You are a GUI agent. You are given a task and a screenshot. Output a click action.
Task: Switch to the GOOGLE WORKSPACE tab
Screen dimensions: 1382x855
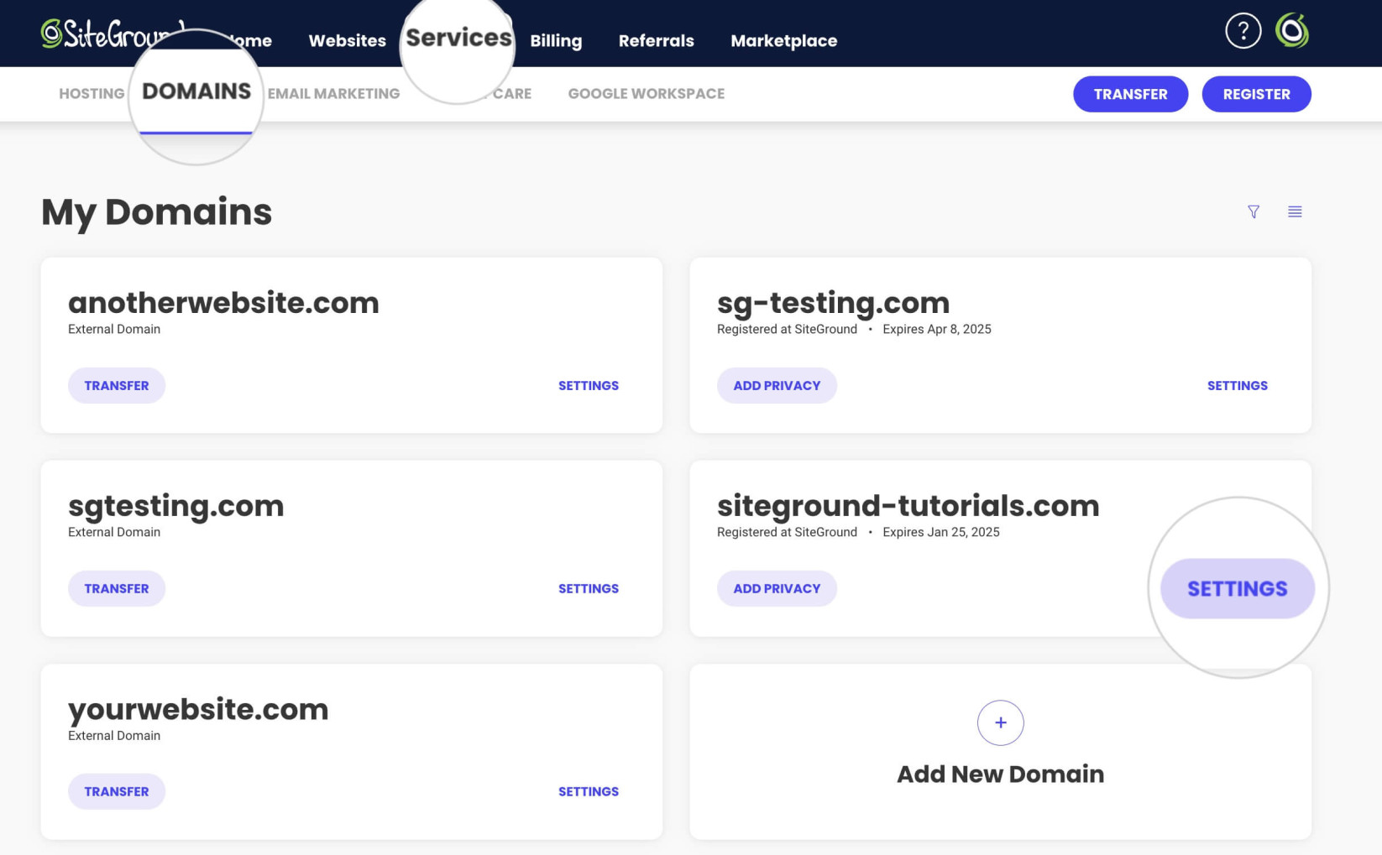(x=646, y=93)
